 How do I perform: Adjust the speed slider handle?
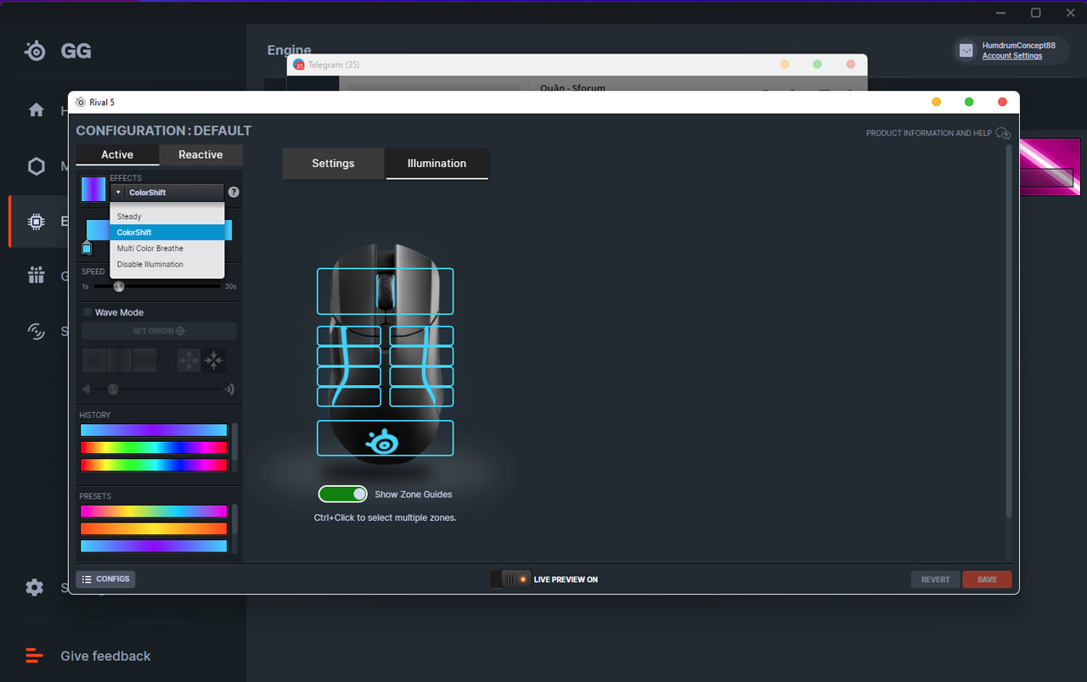[119, 287]
